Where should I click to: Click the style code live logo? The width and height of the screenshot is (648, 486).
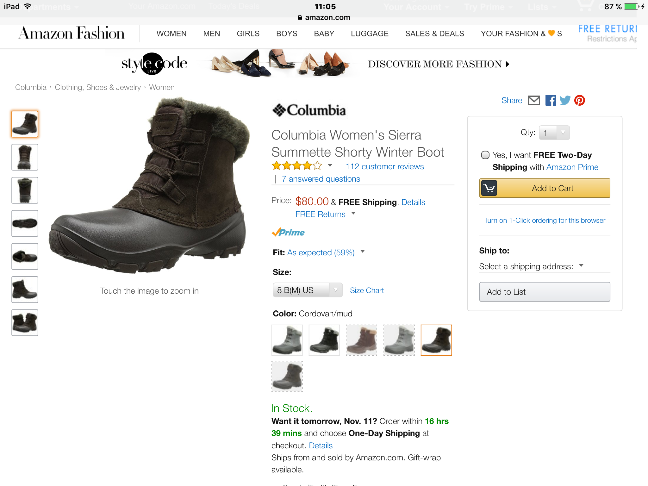154,64
